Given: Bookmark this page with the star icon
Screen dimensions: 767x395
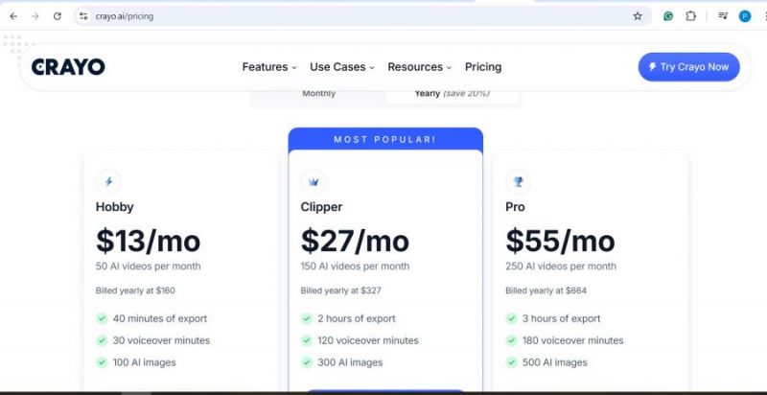Looking at the screenshot, I should (x=638, y=16).
